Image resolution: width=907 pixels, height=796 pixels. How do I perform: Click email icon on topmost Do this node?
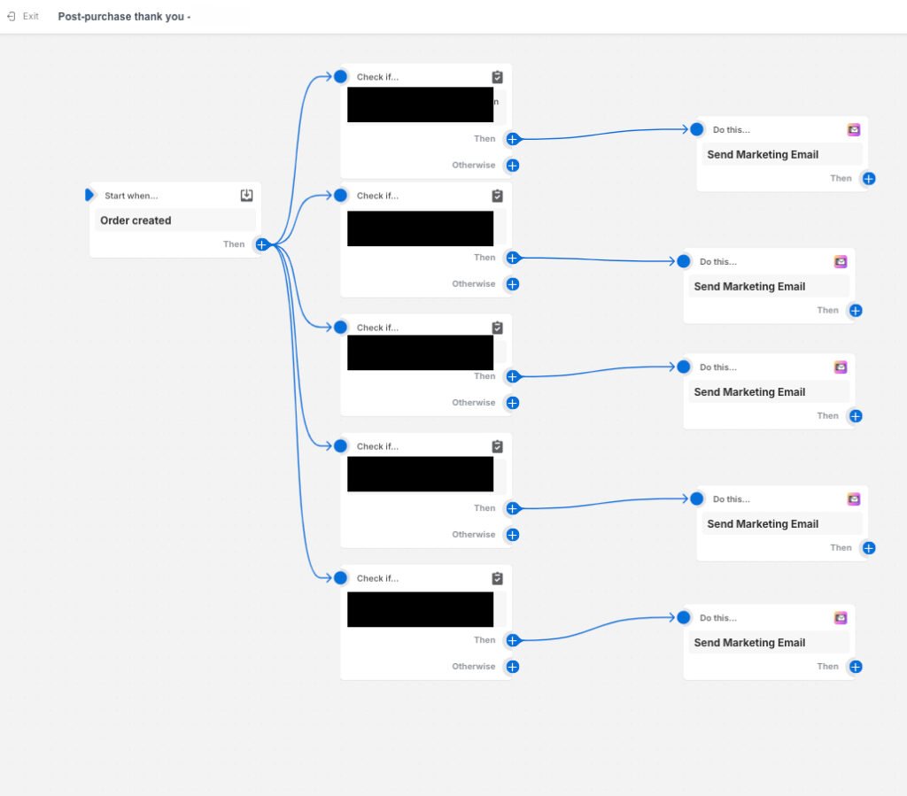tap(854, 129)
